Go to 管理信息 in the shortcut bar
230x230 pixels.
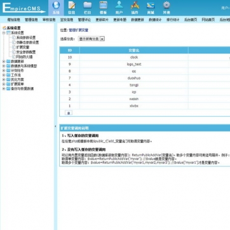(31, 20)
